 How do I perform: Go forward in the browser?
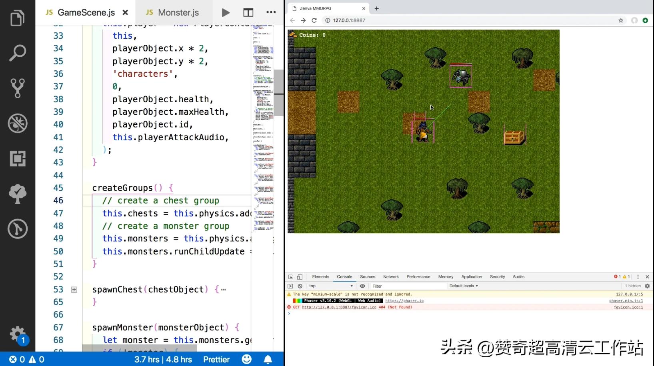coord(303,20)
